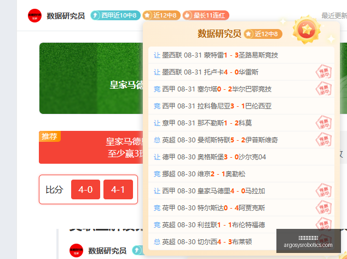This screenshot has height=259, width=347.
Task: Select the 皇家马德里 4-0 马拉加 row
Action: click(x=241, y=191)
